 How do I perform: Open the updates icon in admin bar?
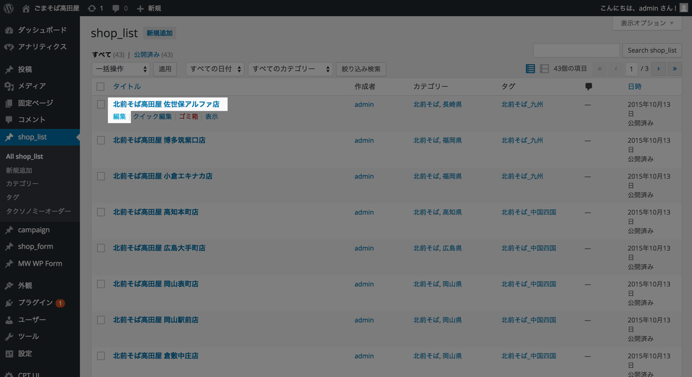tap(92, 8)
